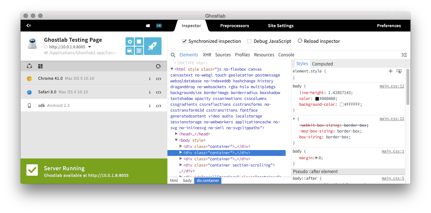This screenshot has height=213, width=431.
Task: Collapse the body style node
Action: click(177, 140)
